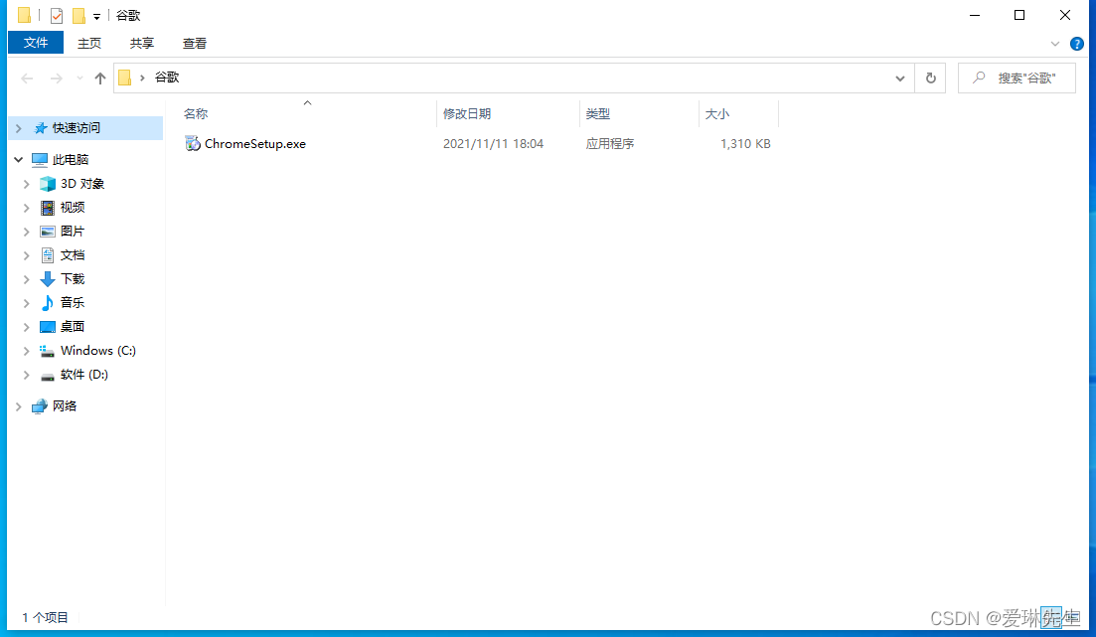The width and height of the screenshot is (1096, 637).
Task: Expand the 图片 node
Action: [27, 232]
